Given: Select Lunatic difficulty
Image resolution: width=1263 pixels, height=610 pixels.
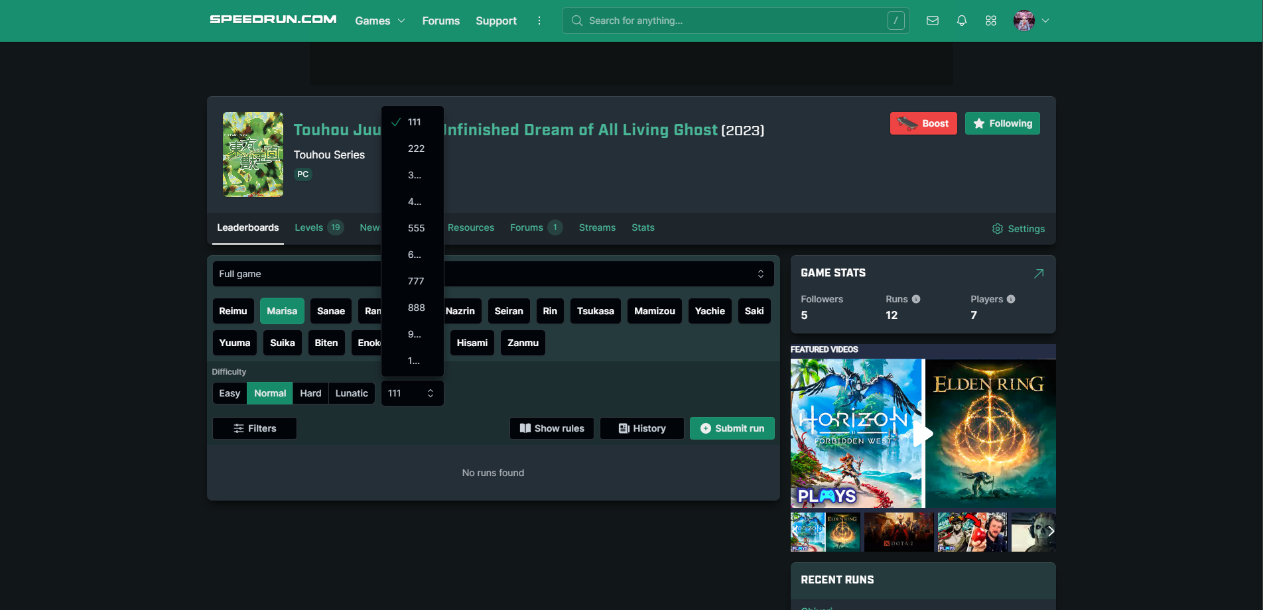Looking at the screenshot, I should (x=352, y=393).
